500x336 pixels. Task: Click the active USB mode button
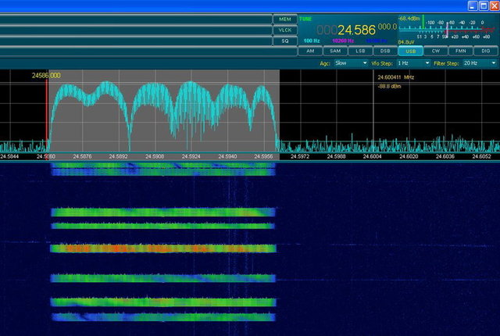pyautogui.click(x=410, y=51)
